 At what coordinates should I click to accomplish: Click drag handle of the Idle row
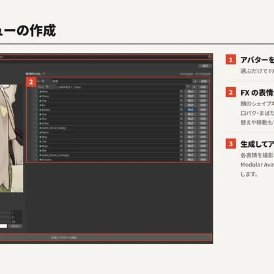pyautogui.click(x=35, y=151)
